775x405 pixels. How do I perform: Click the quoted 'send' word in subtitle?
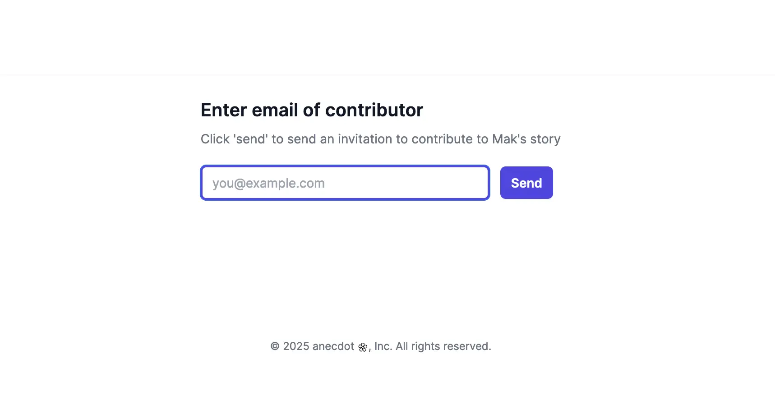pyautogui.click(x=250, y=139)
